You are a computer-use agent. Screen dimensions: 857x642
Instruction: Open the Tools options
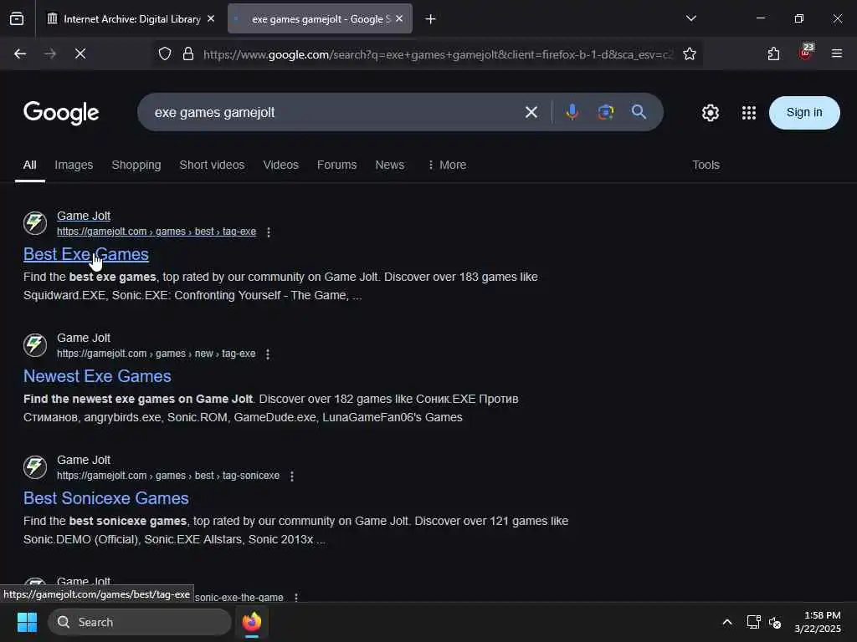click(706, 165)
